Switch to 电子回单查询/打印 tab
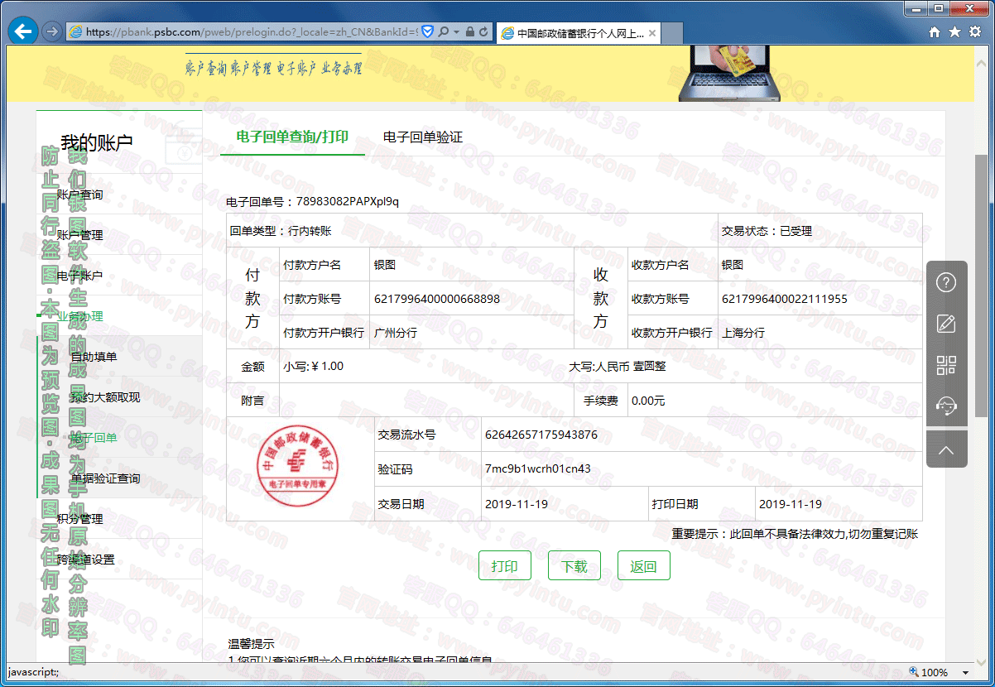 pyautogui.click(x=292, y=137)
